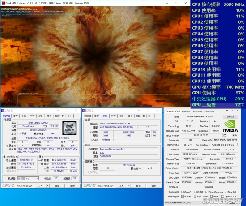Click the GPU-Z screenshot camera icon
This screenshot has width=246, height=206.
pyautogui.click(x=227, y=111)
